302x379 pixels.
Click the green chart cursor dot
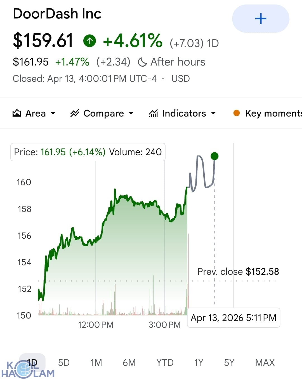click(x=214, y=156)
